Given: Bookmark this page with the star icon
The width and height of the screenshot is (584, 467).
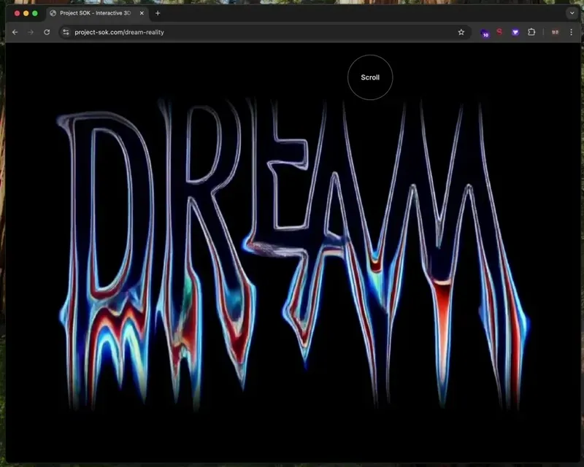Looking at the screenshot, I should click(x=461, y=32).
